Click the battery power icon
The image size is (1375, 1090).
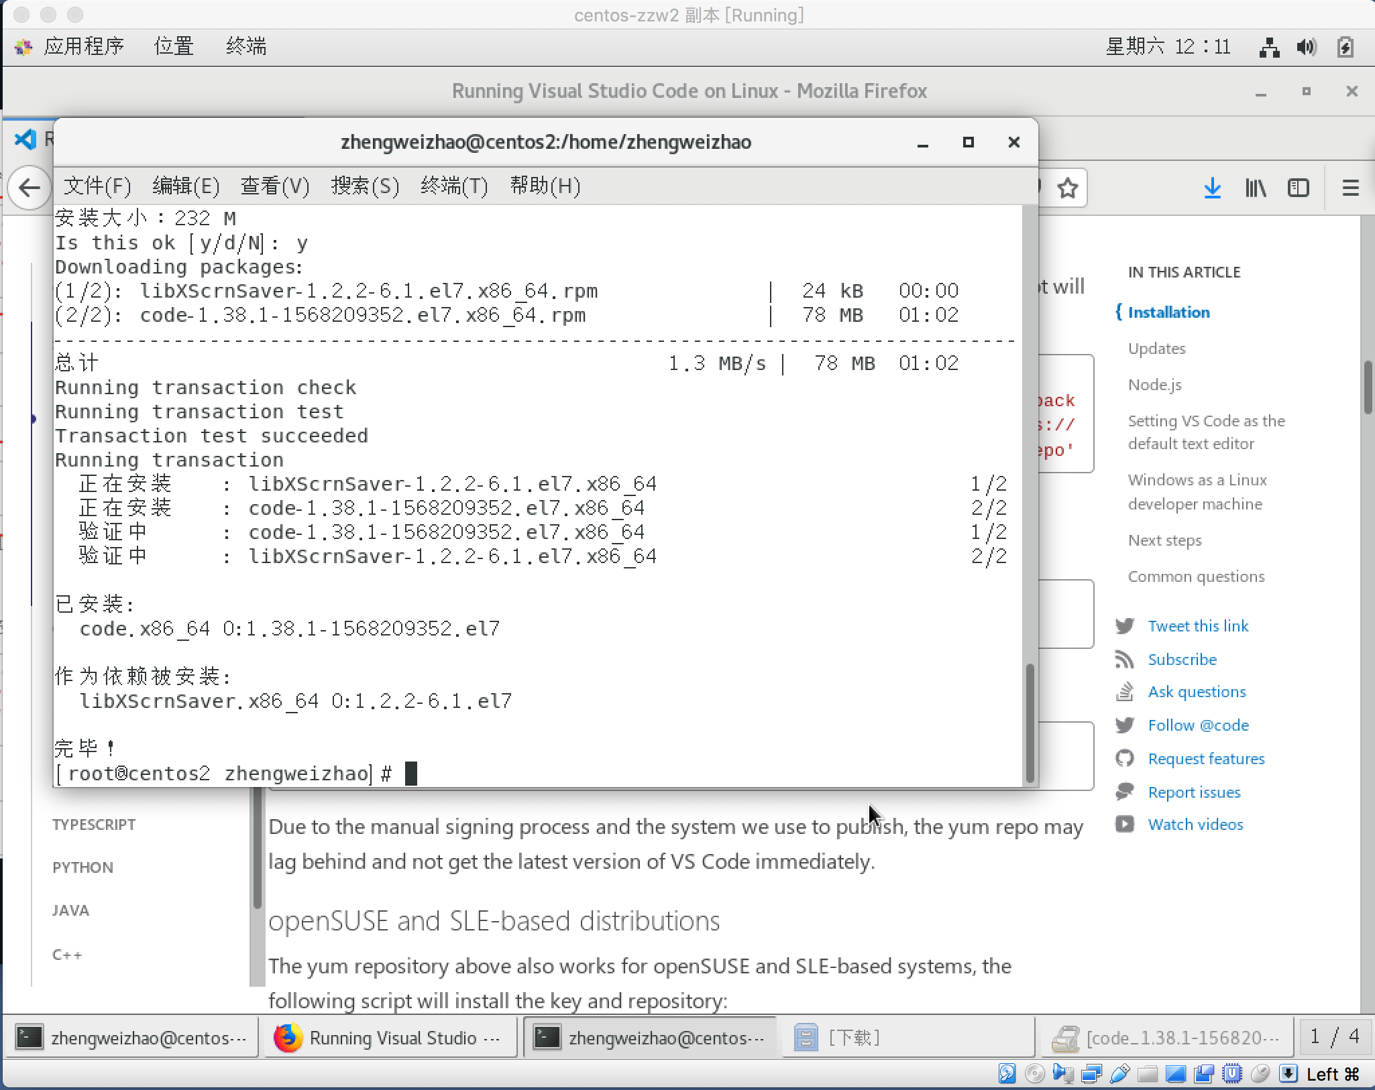(1345, 47)
